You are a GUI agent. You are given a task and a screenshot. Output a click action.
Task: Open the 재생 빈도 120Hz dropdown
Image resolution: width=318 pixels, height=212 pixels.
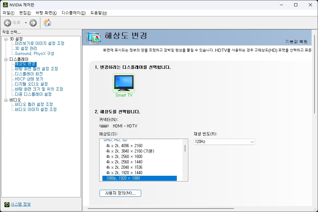[224, 142]
